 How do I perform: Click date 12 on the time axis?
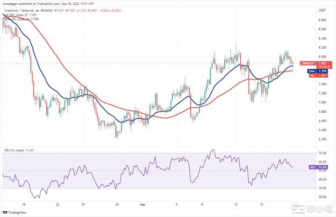pyautogui.click(x=237, y=204)
